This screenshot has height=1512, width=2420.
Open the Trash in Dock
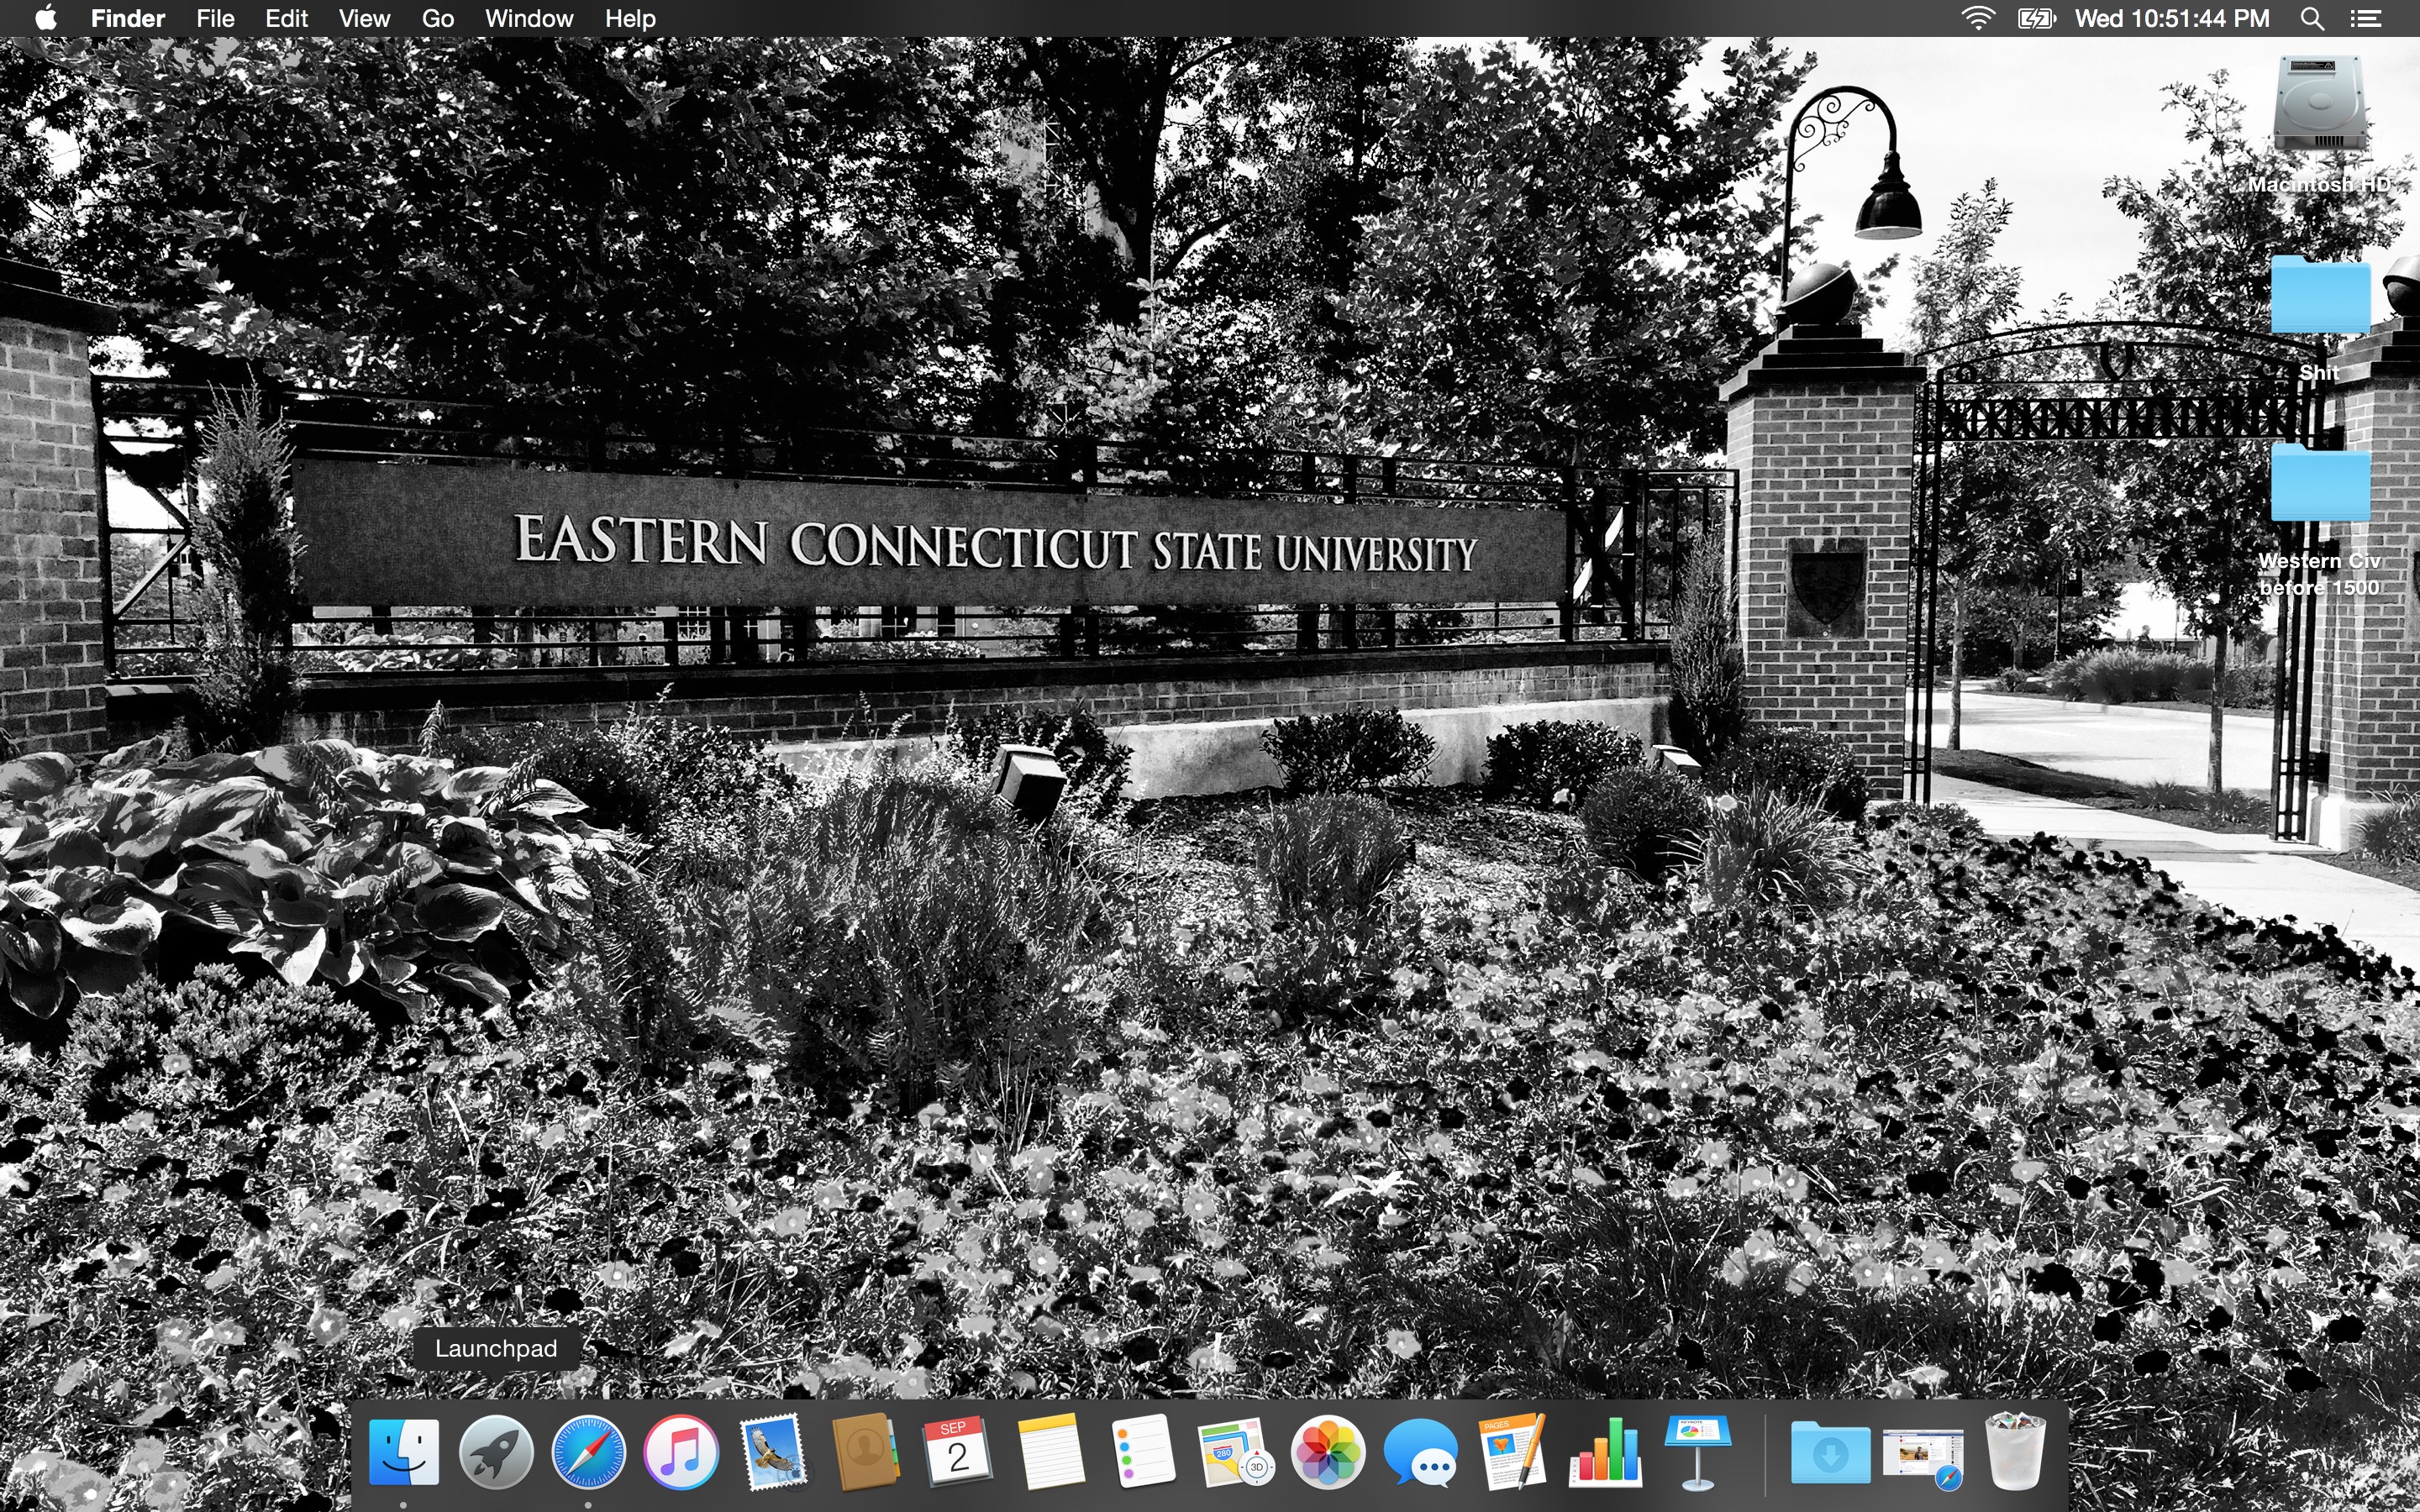tap(2015, 1452)
